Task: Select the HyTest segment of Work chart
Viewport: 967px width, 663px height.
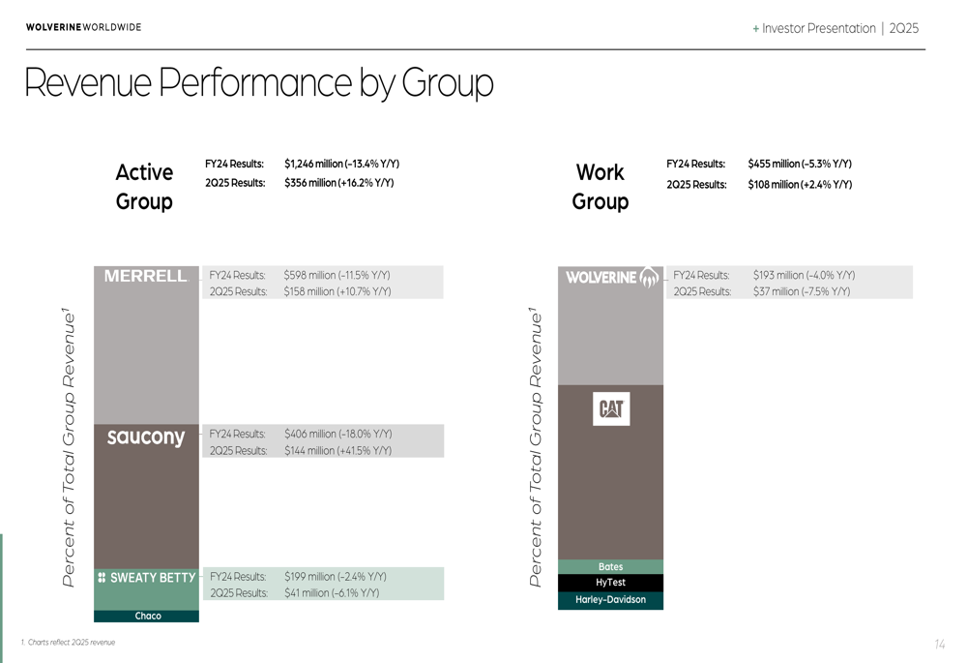Action: [x=610, y=583]
